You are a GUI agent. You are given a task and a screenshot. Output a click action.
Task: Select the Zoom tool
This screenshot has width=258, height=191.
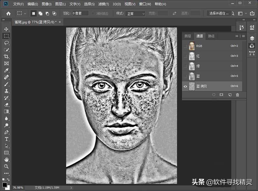click(x=5, y=167)
